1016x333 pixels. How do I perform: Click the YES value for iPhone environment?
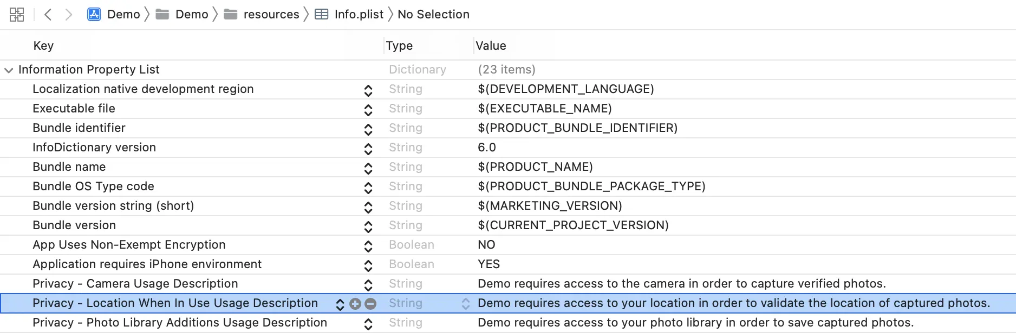pyautogui.click(x=489, y=264)
